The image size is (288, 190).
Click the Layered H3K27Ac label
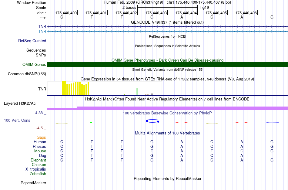click(x=20, y=103)
